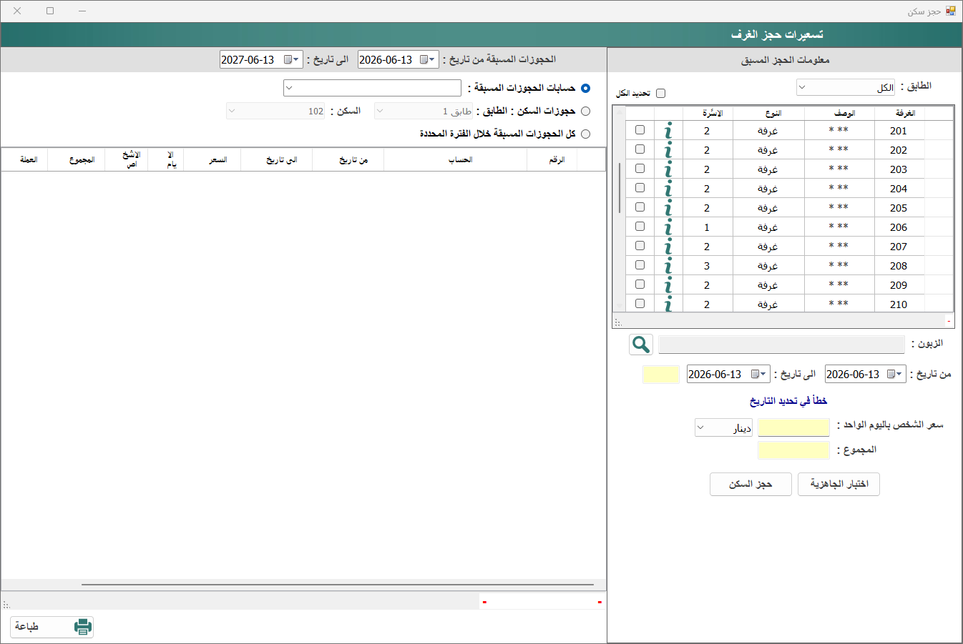
Task: Click the customer search magnifier icon
Action: (641, 345)
